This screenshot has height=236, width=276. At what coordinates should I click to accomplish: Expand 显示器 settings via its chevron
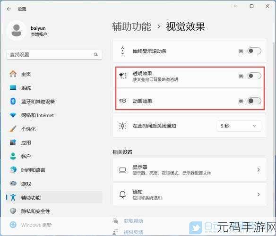(x=259, y=170)
